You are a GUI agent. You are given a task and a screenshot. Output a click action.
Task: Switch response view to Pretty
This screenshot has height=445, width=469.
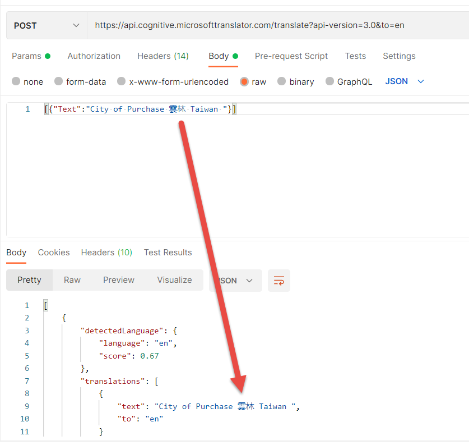(x=29, y=280)
